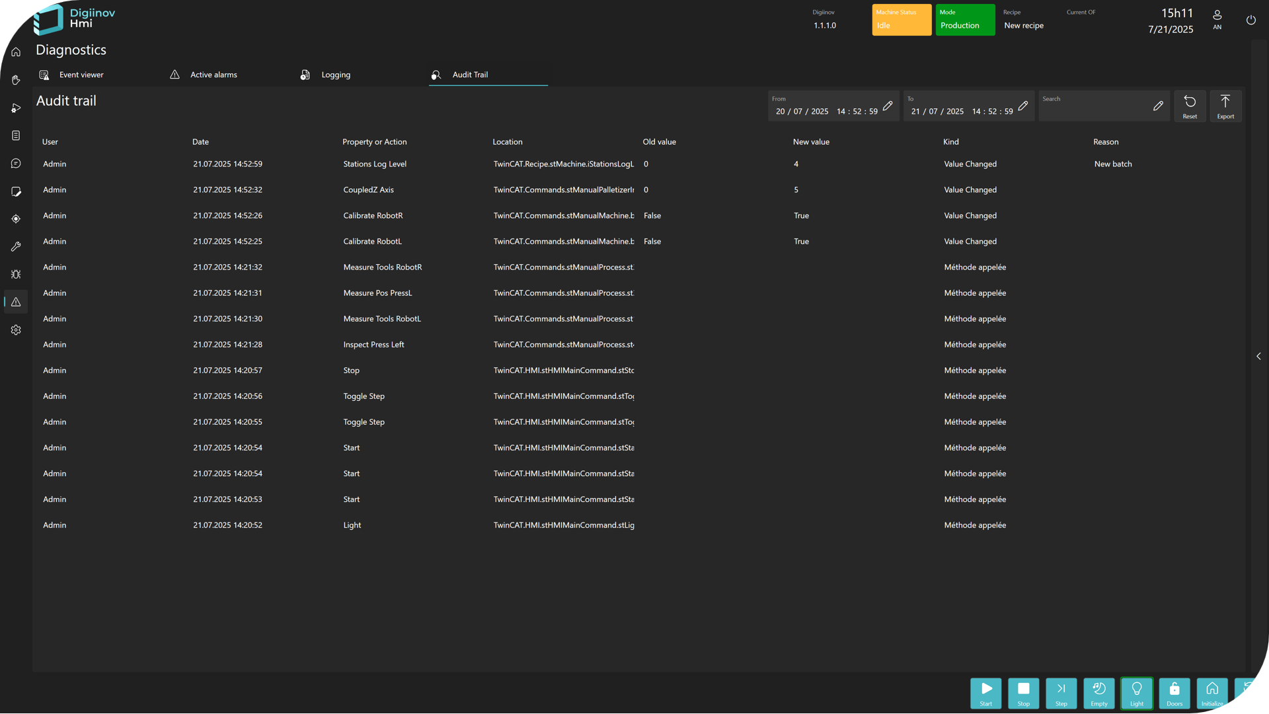Edit the To date with pencil icon

click(1023, 106)
